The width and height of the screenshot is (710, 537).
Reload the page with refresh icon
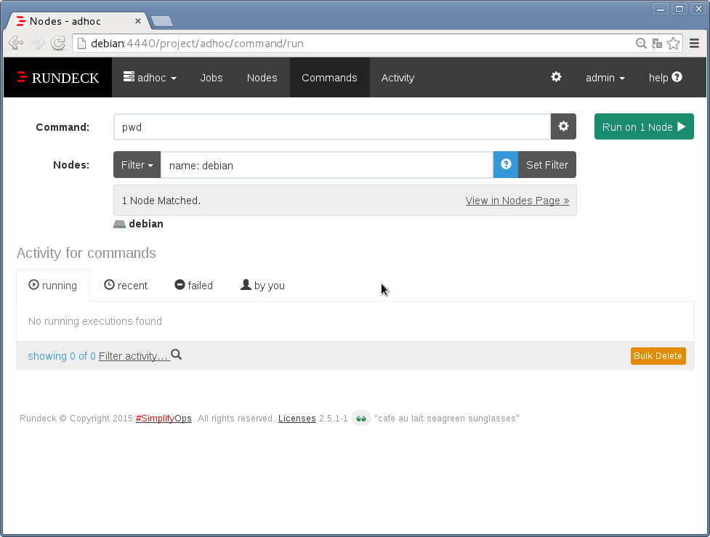[x=58, y=43]
